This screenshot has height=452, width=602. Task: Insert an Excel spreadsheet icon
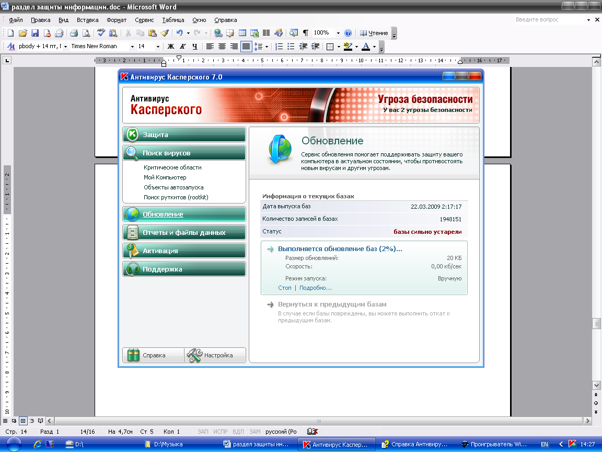[254, 33]
